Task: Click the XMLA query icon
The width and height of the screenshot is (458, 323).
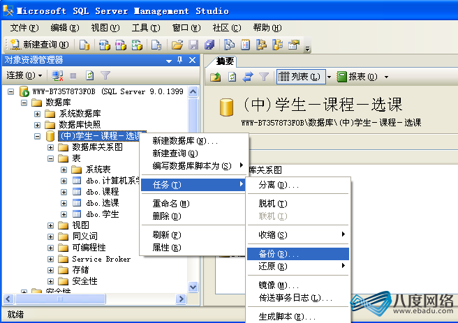Action: click(137, 45)
